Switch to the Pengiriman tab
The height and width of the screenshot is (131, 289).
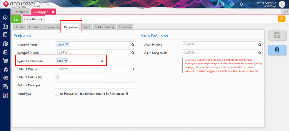click(51, 27)
